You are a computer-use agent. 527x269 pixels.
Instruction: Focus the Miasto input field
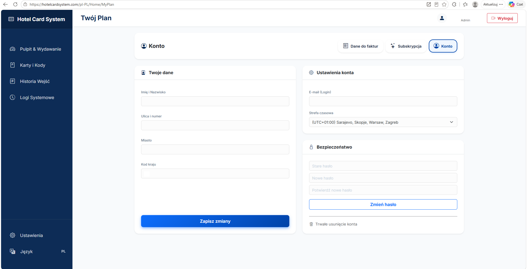click(215, 149)
